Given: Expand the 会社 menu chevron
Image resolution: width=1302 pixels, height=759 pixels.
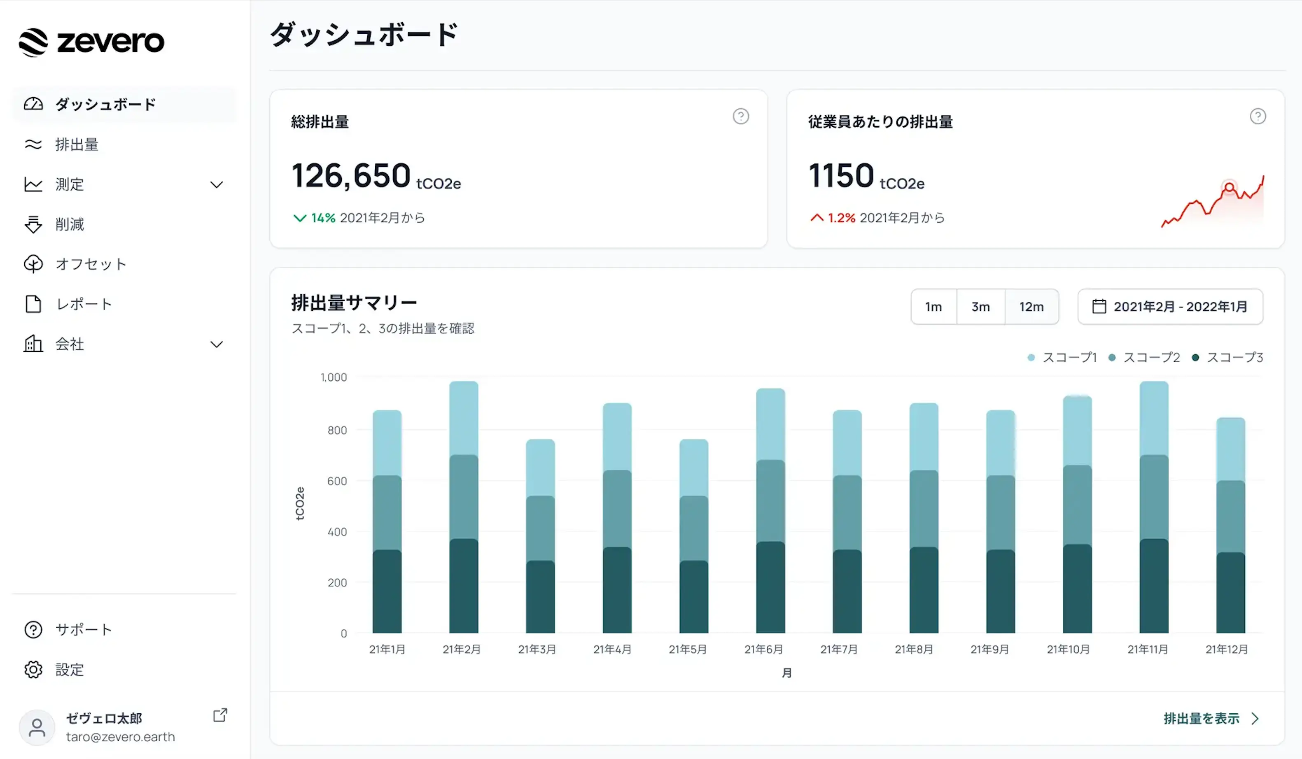Looking at the screenshot, I should pyautogui.click(x=217, y=344).
